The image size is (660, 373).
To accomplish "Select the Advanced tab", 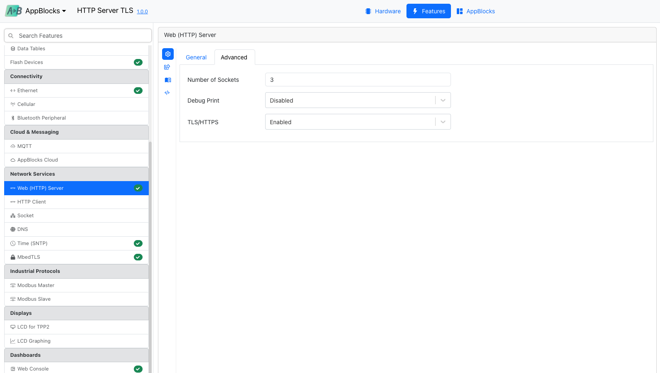I will click(234, 57).
